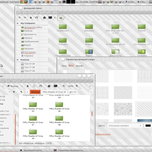The image size is (152, 152).
Task: Open the dwhelper folder
Action: pos(89,28)
